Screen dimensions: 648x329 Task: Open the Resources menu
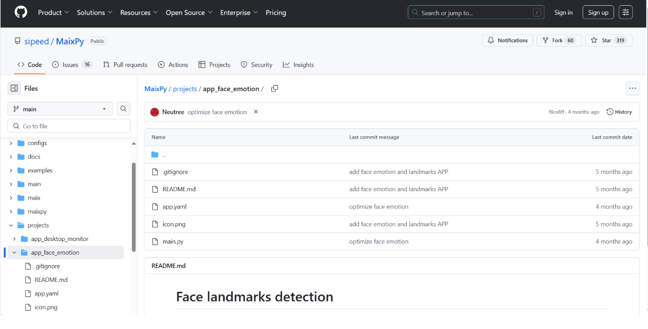(x=139, y=13)
